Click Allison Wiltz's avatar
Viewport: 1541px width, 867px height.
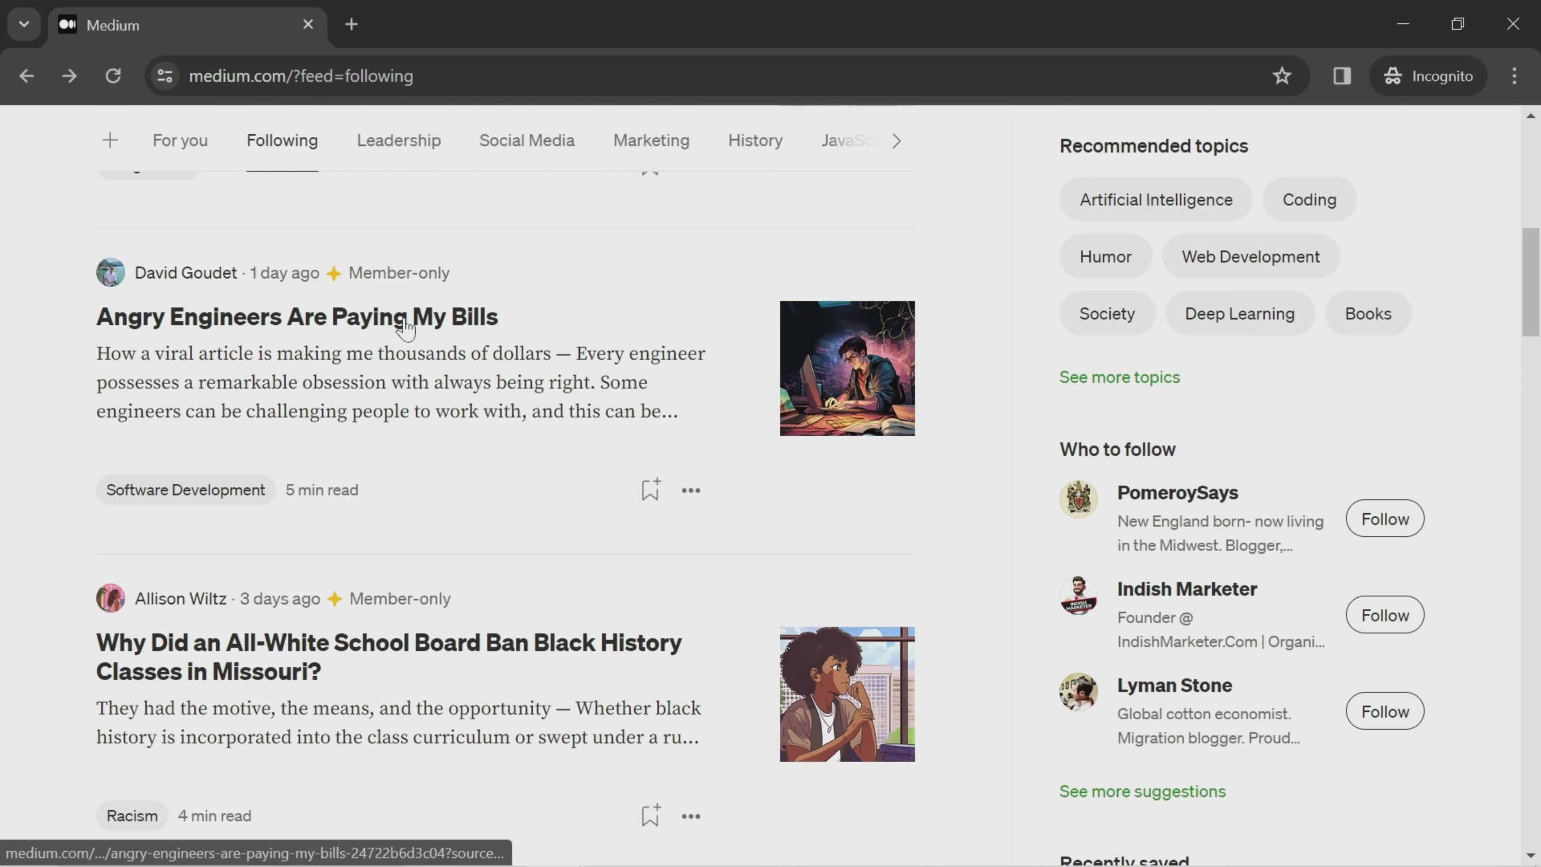click(x=111, y=598)
